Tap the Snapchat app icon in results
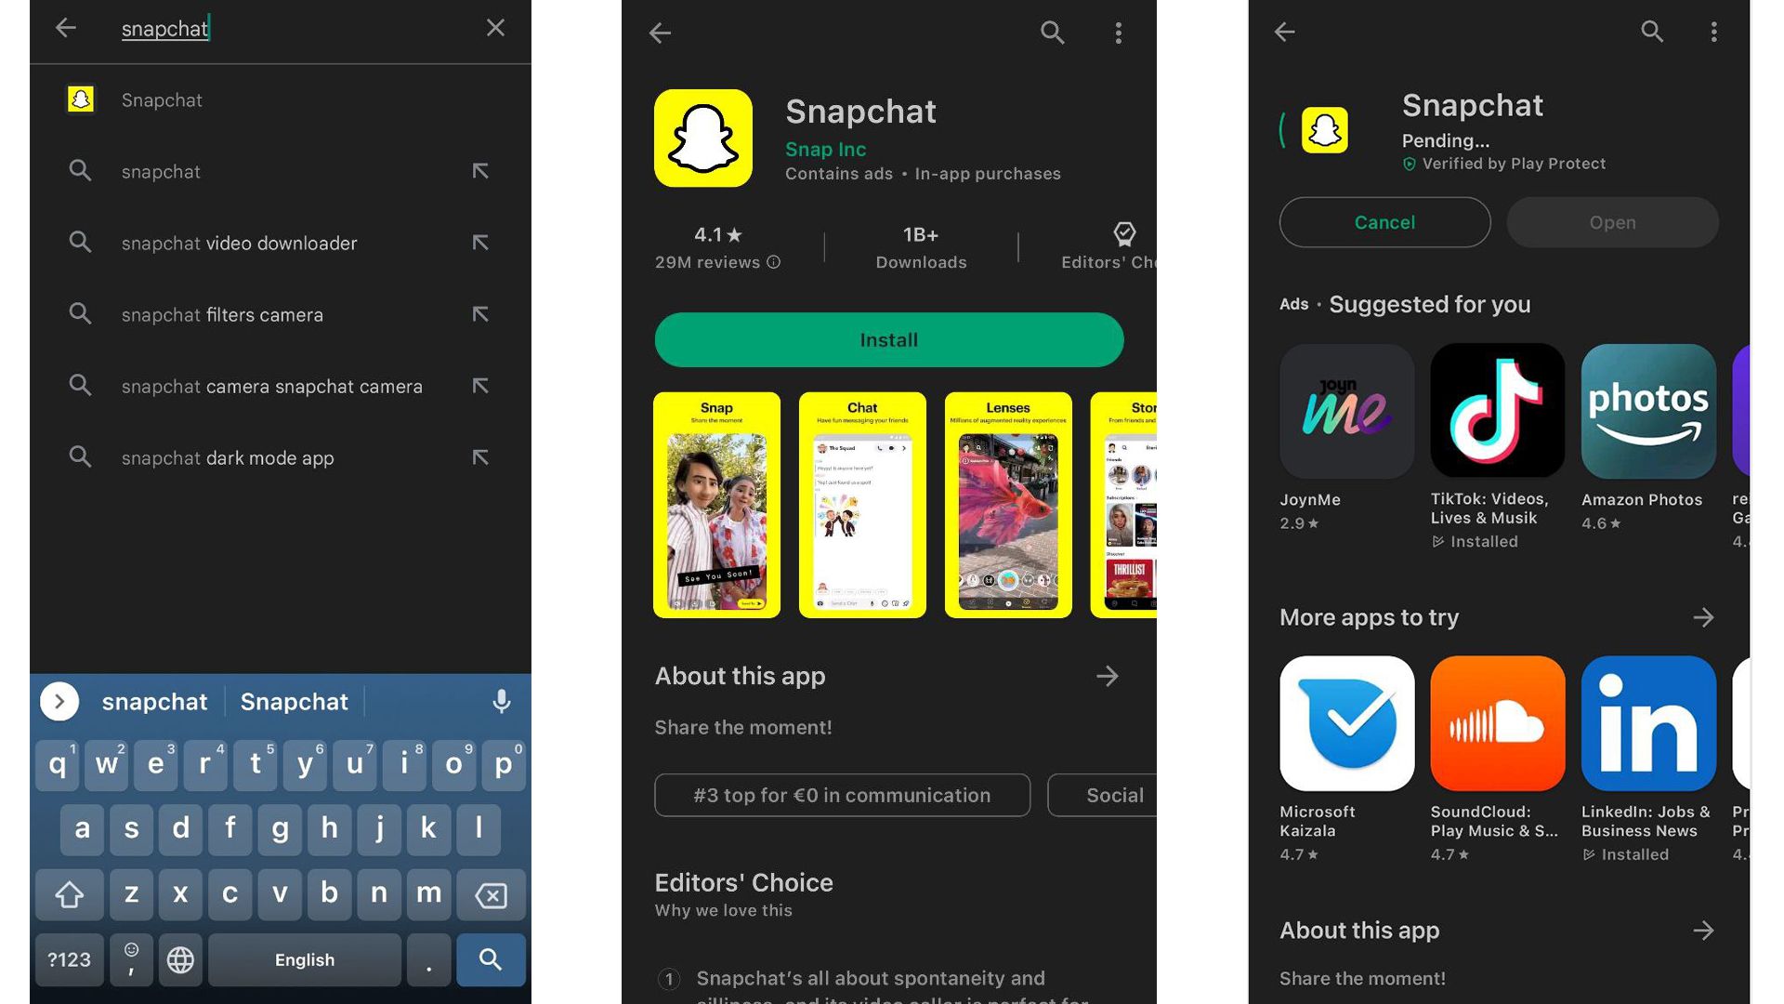The width and height of the screenshot is (1784, 1004). click(x=81, y=98)
